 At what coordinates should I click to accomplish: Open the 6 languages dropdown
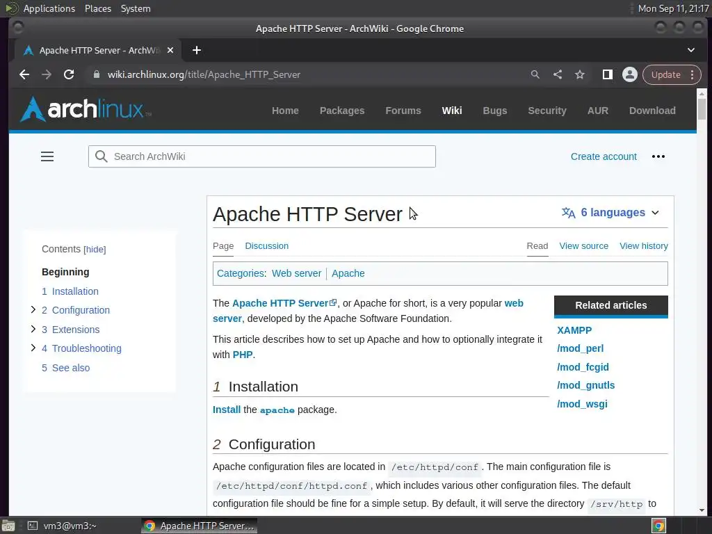coord(610,213)
